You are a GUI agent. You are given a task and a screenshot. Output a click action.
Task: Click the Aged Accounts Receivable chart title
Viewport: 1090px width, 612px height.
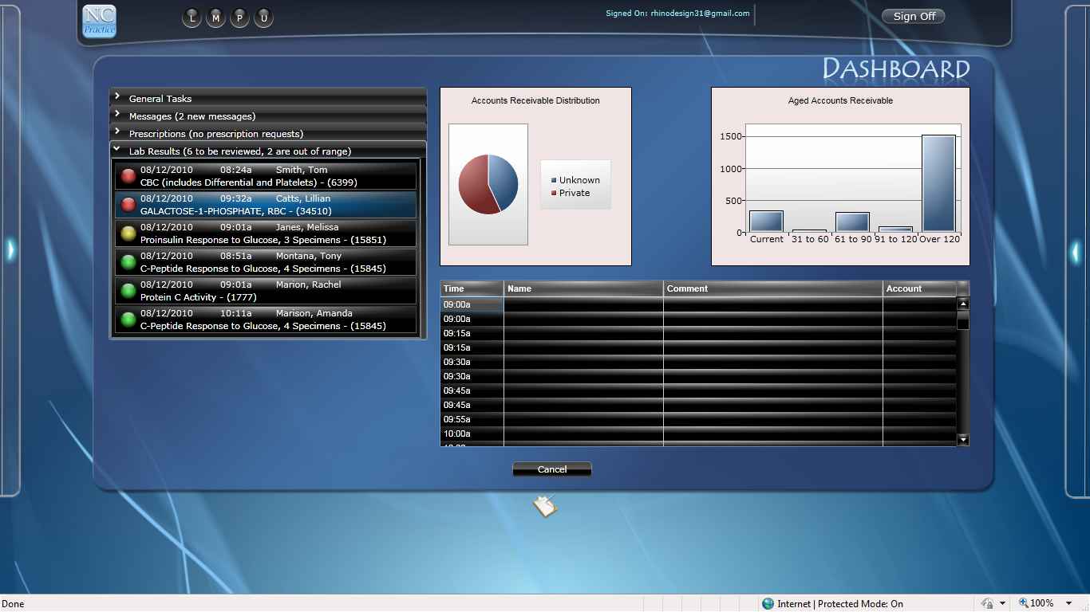[840, 100]
